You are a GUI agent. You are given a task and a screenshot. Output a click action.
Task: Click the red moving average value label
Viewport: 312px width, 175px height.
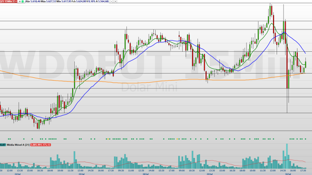point(40,145)
